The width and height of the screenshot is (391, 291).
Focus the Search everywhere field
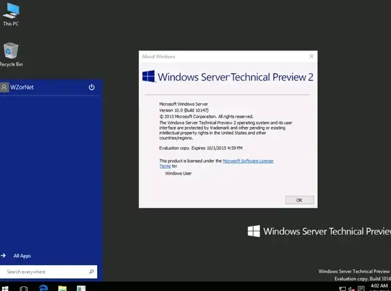tap(49, 272)
